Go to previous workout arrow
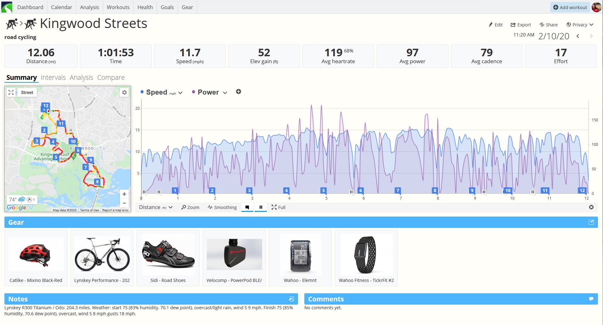This screenshot has width=603, height=325. 578,36
